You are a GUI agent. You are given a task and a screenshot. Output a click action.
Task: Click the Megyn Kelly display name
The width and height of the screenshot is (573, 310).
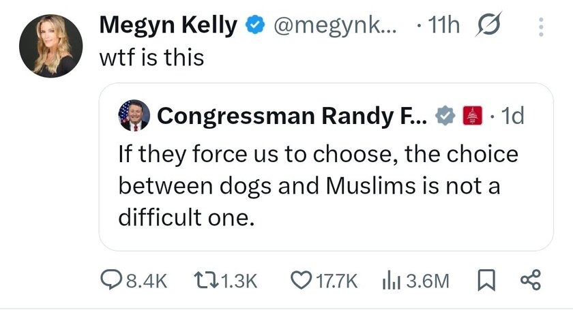pos(168,26)
